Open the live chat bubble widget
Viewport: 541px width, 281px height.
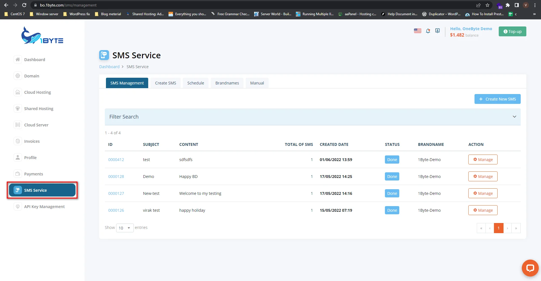(x=530, y=268)
